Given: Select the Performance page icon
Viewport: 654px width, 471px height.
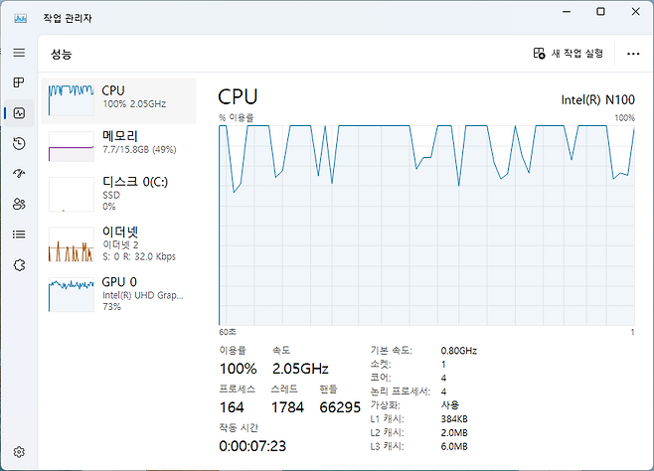Looking at the screenshot, I should (19, 113).
